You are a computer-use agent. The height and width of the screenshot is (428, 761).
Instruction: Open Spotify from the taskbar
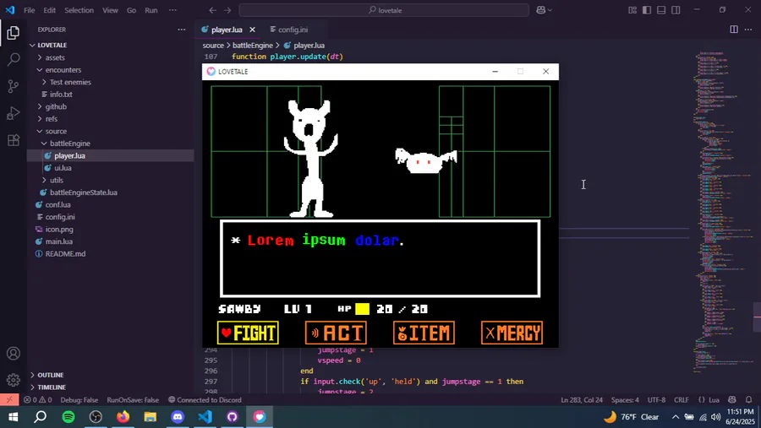tap(68, 417)
